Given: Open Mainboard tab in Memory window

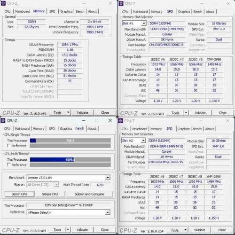Looking at the screenshot, I should [x=23, y=11].
